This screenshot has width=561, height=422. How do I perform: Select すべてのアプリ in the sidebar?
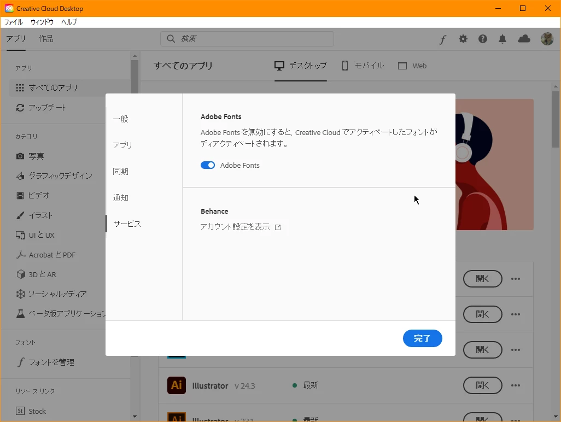pyautogui.click(x=70, y=87)
